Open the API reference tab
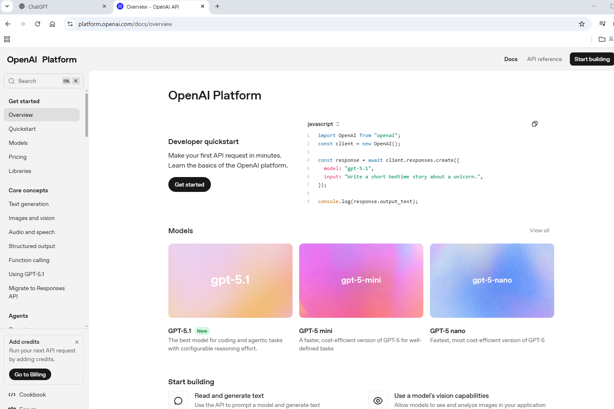 pyautogui.click(x=544, y=59)
